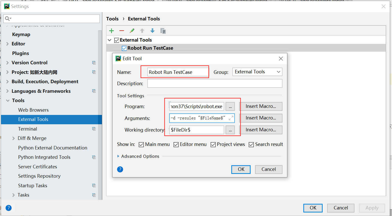Close the Edit Tool dialog

281,58
